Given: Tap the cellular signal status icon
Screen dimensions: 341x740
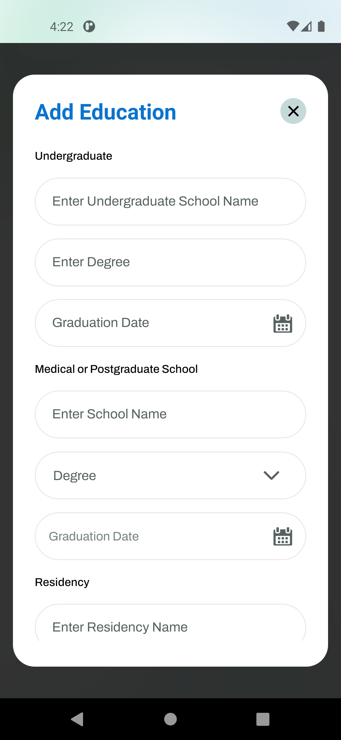Looking at the screenshot, I should [x=306, y=26].
